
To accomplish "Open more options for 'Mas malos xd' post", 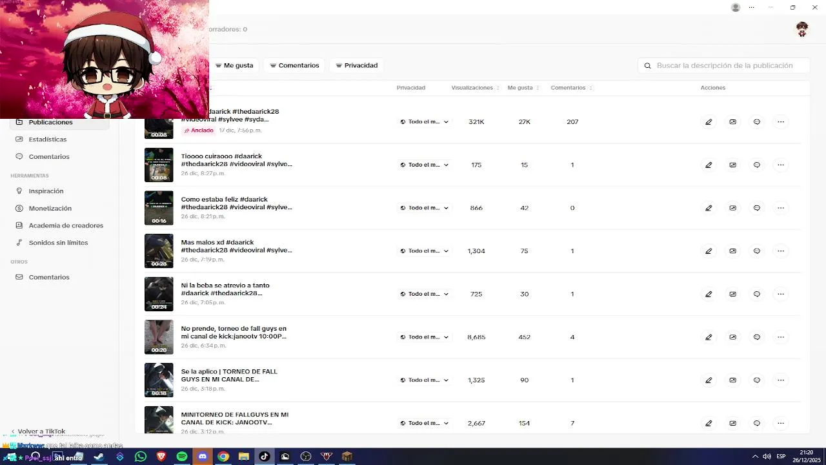I will click(781, 251).
